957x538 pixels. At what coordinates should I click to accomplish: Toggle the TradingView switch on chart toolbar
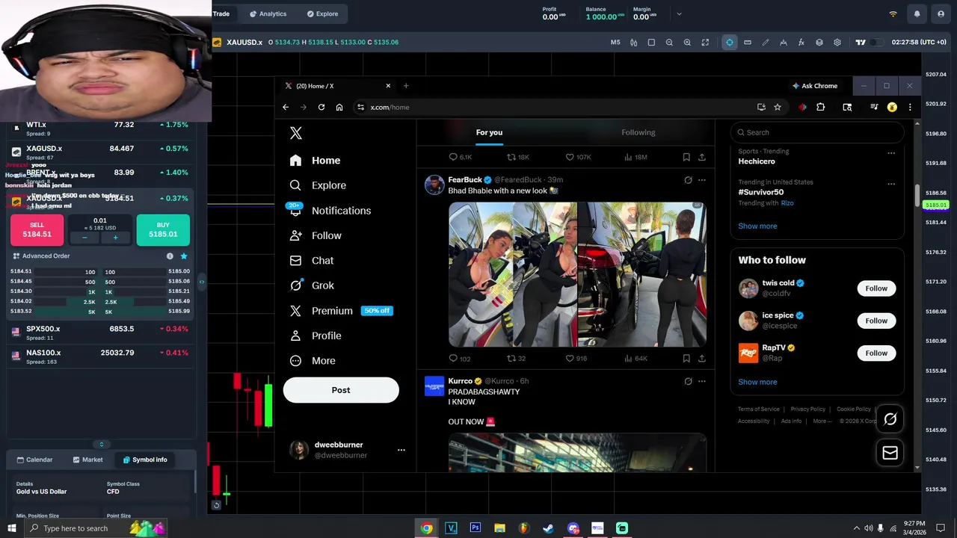(x=876, y=43)
